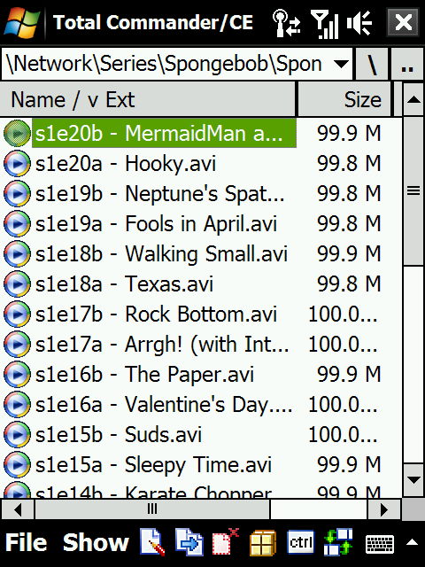Open the Show menu
The width and height of the screenshot is (425, 567).
(x=96, y=543)
